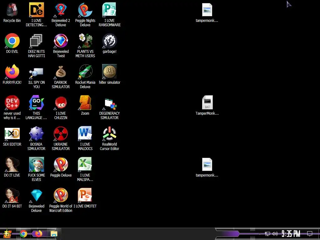Open File Explorer from the taskbar

coord(54,234)
